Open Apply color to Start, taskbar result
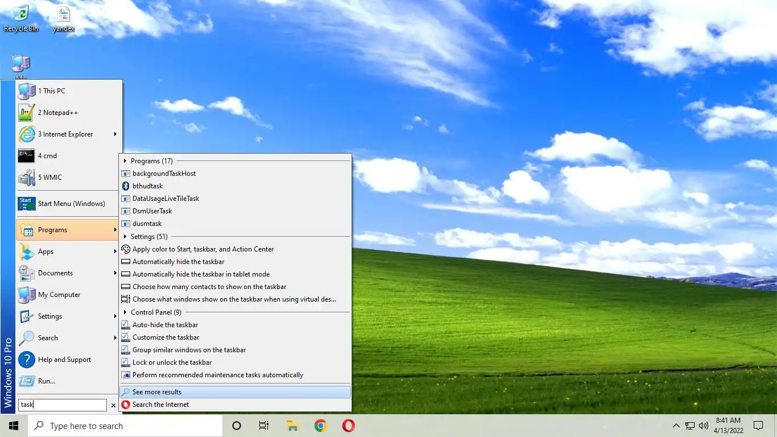 click(235, 249)
